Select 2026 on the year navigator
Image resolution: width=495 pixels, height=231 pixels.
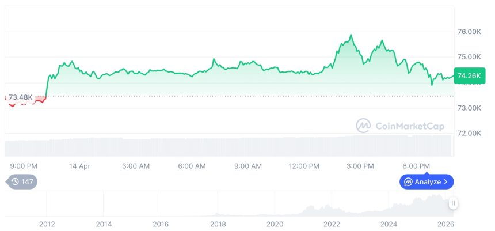[x=445, y=224]
